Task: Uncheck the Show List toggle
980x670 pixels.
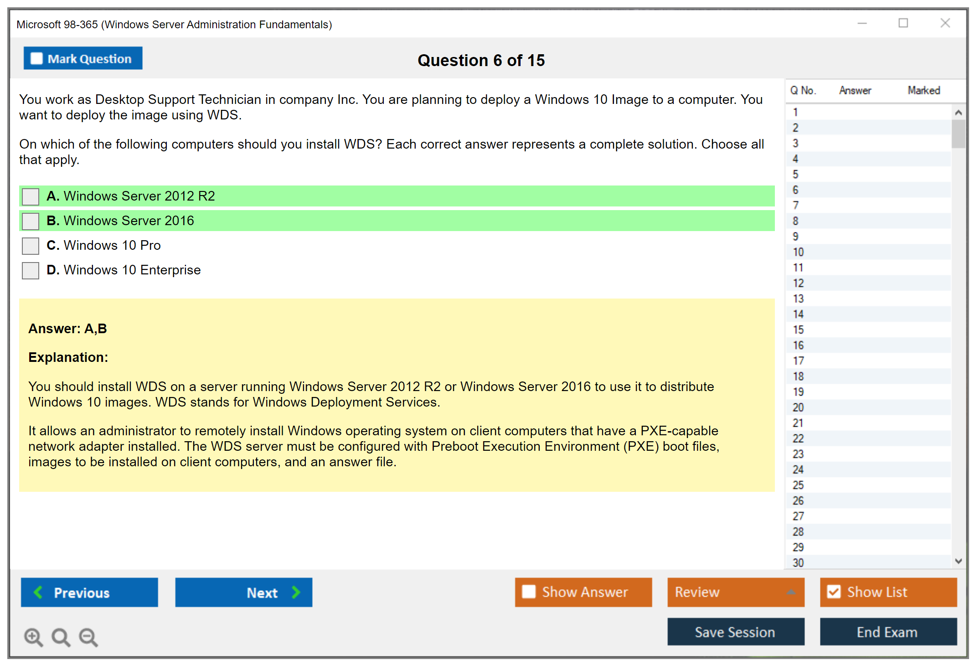Action: click(834, 592)
